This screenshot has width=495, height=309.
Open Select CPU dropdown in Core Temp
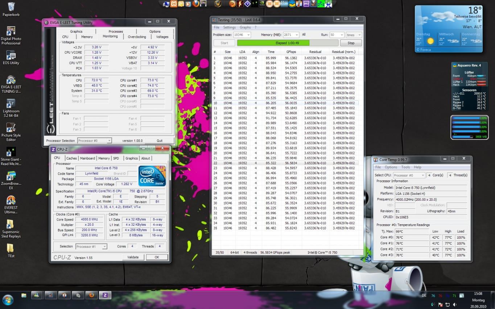(409, 175)
